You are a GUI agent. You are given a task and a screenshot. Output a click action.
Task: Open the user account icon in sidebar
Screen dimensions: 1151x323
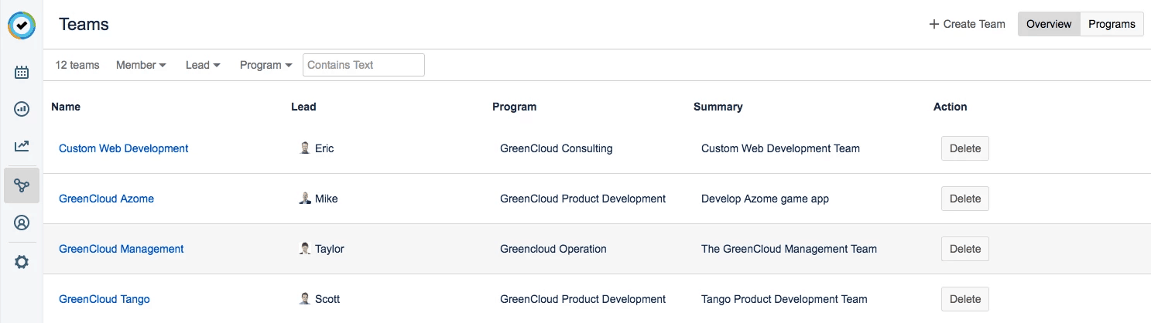pos(22,223)
